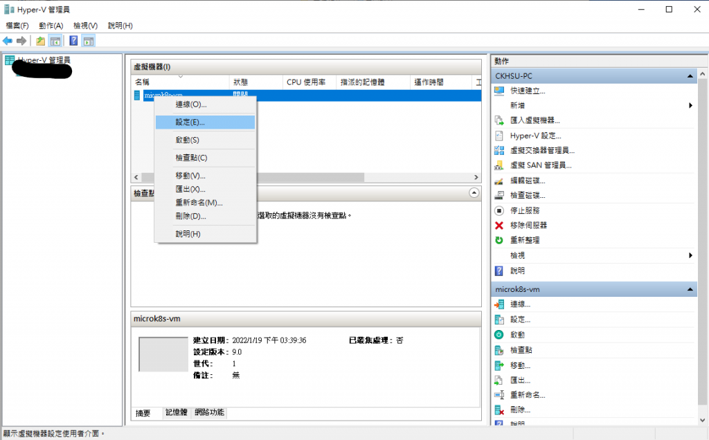This screenshot has width=709, height=440.
Task: Click the show/hide console tree toolbar icon
Action: point(55,41)
